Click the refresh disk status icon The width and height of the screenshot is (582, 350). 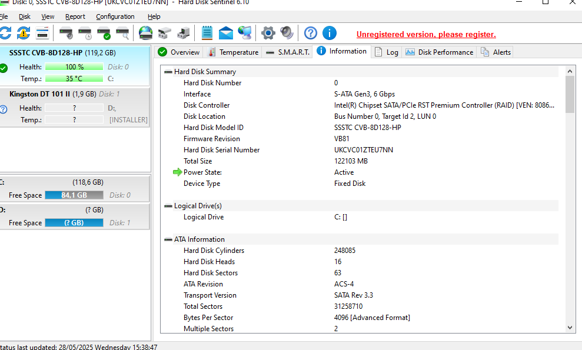[x=5, y=33]
